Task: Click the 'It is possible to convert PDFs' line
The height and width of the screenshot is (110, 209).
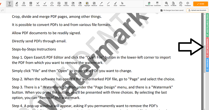Action: pyautogui.click(x=62, y=25)
